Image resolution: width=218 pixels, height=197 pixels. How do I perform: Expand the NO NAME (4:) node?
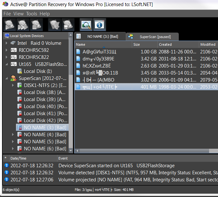pyautogui.click(x=13, y=134)
